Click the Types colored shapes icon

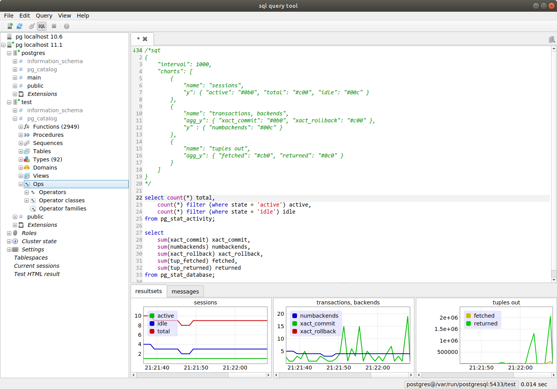pyautogui.click(x=27, y=159)
